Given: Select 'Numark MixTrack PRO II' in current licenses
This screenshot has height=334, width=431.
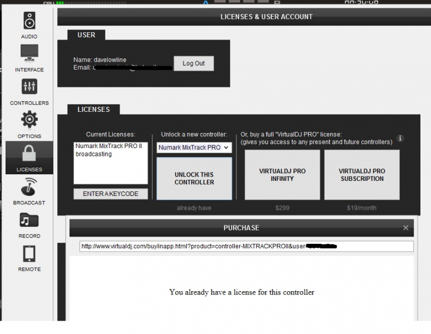Looking at the screenshot, I should [x=109, y=146].
